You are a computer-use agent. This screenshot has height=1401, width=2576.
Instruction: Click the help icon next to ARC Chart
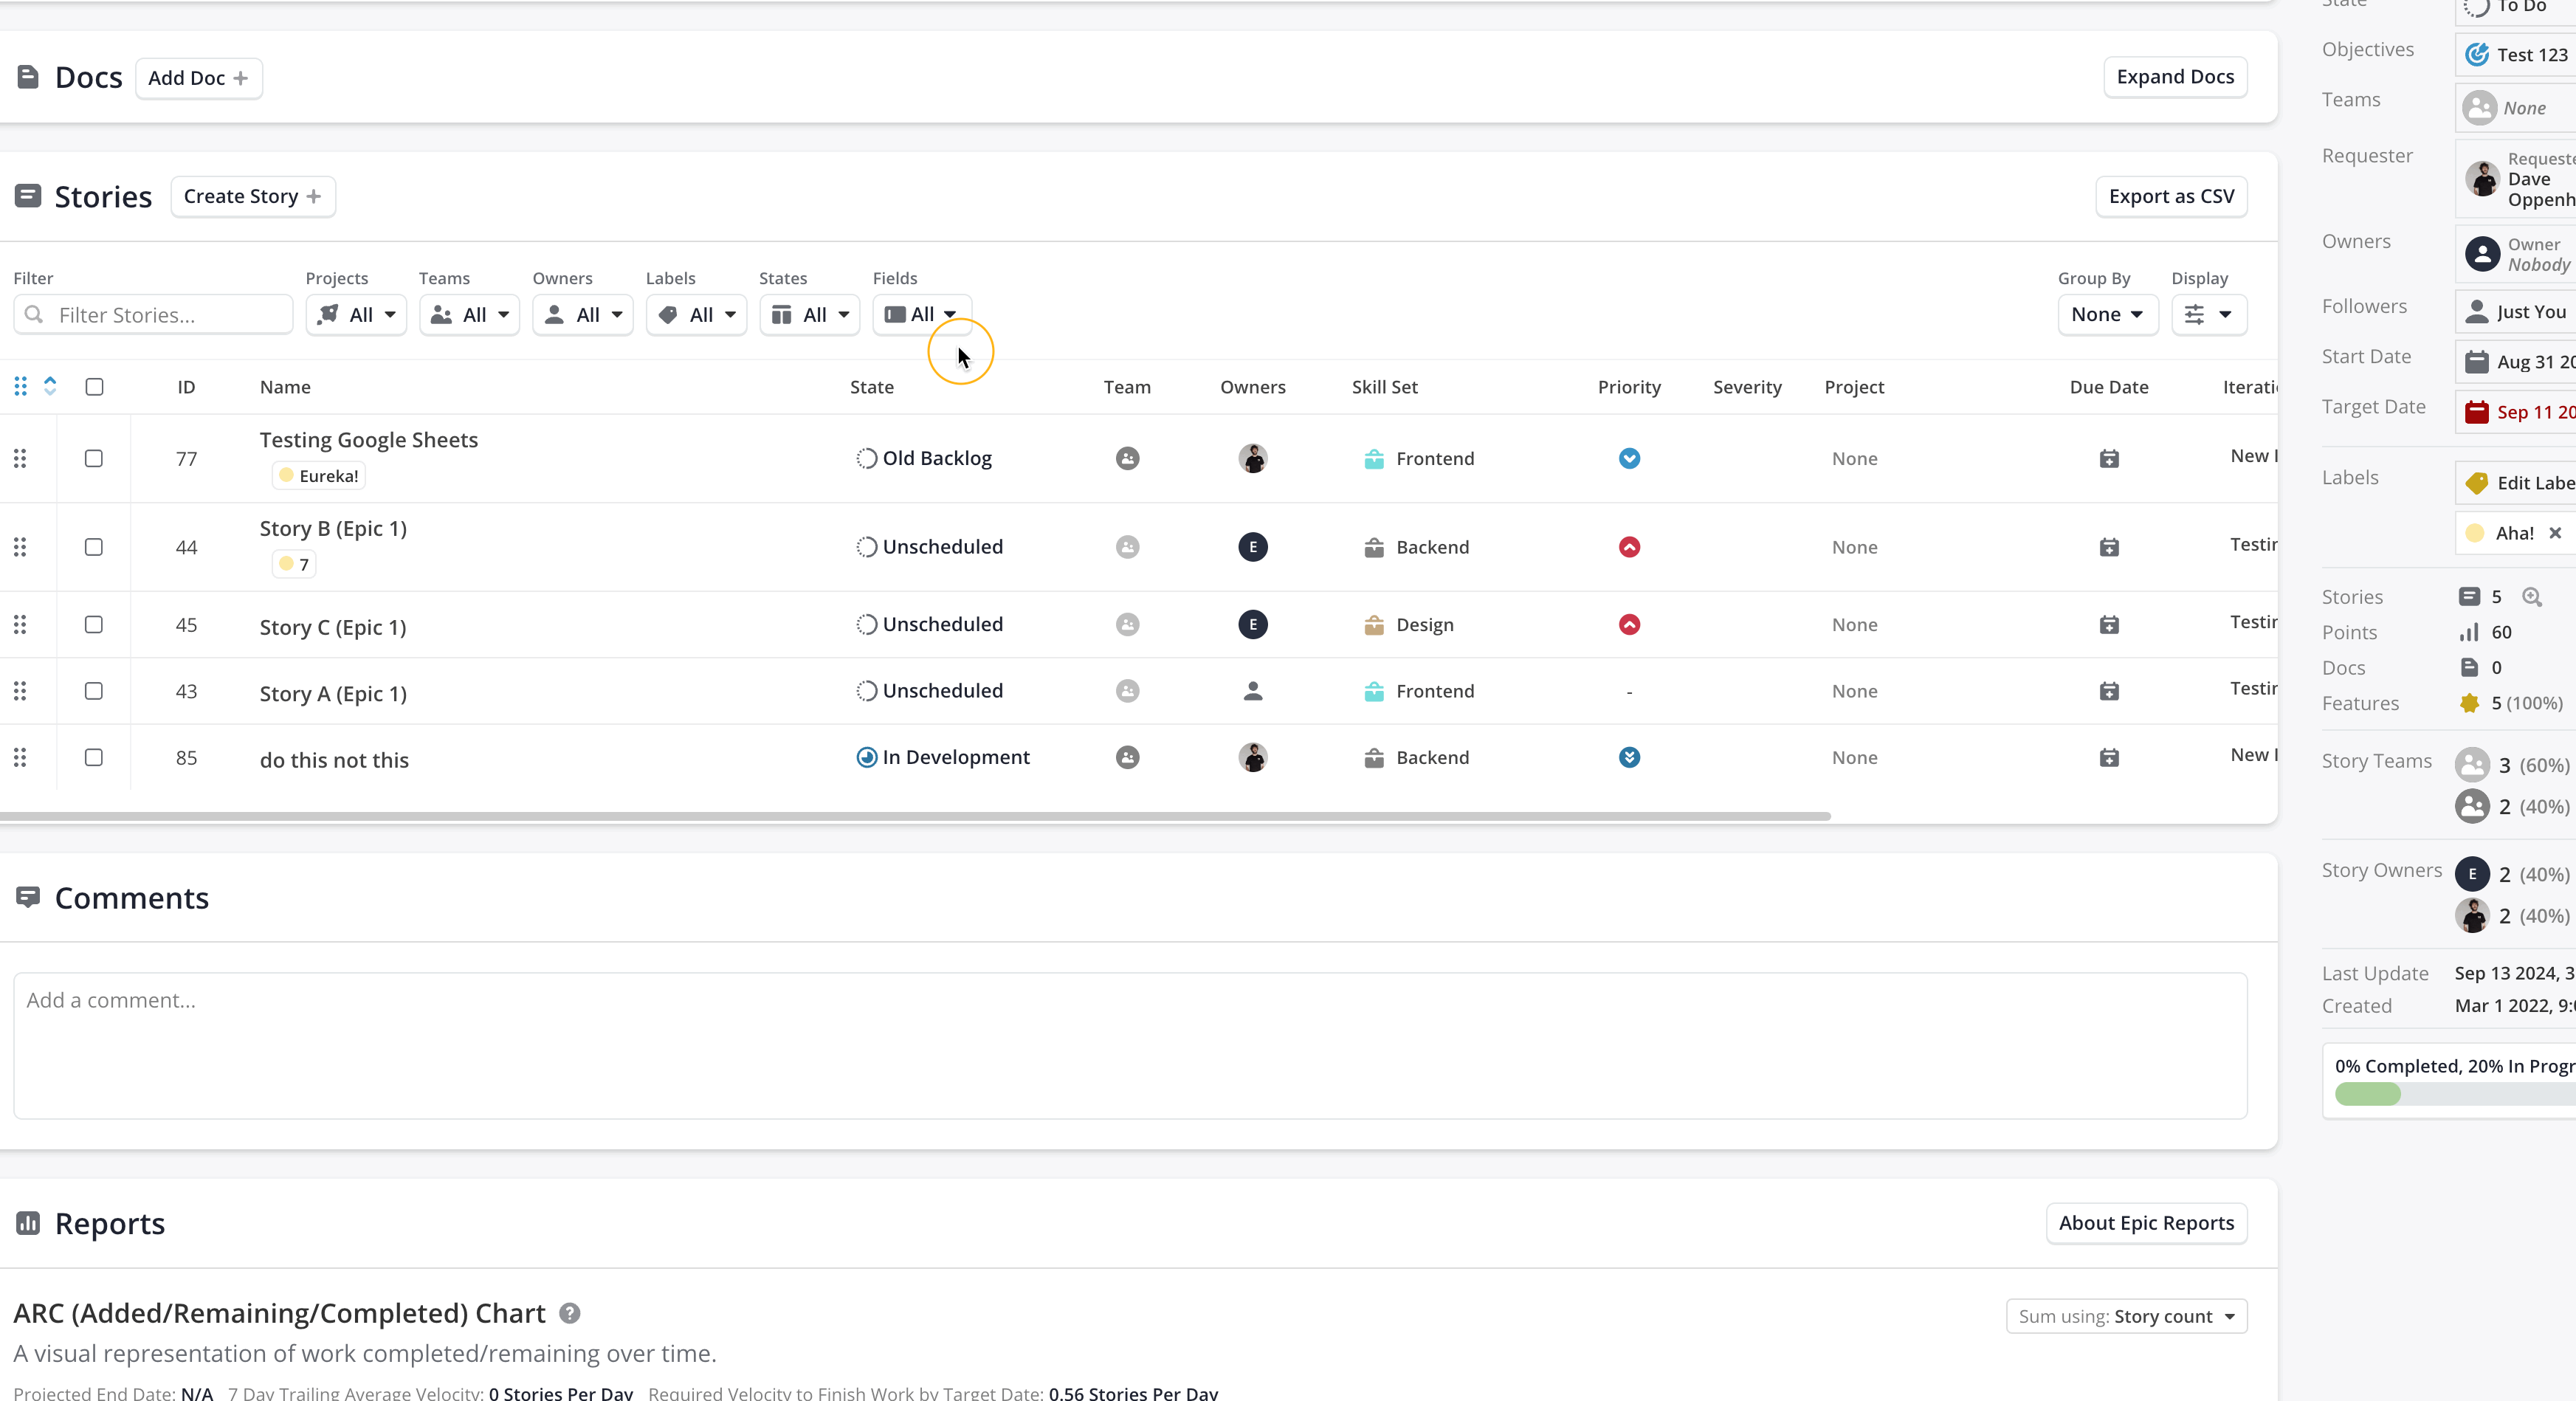click(570, 1313)
